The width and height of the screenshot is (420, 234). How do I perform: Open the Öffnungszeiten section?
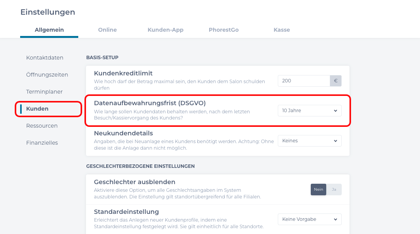[x=47, y=74]
